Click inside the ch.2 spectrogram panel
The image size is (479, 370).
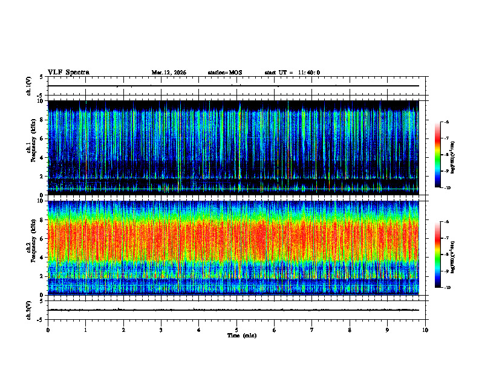point(233,248)
